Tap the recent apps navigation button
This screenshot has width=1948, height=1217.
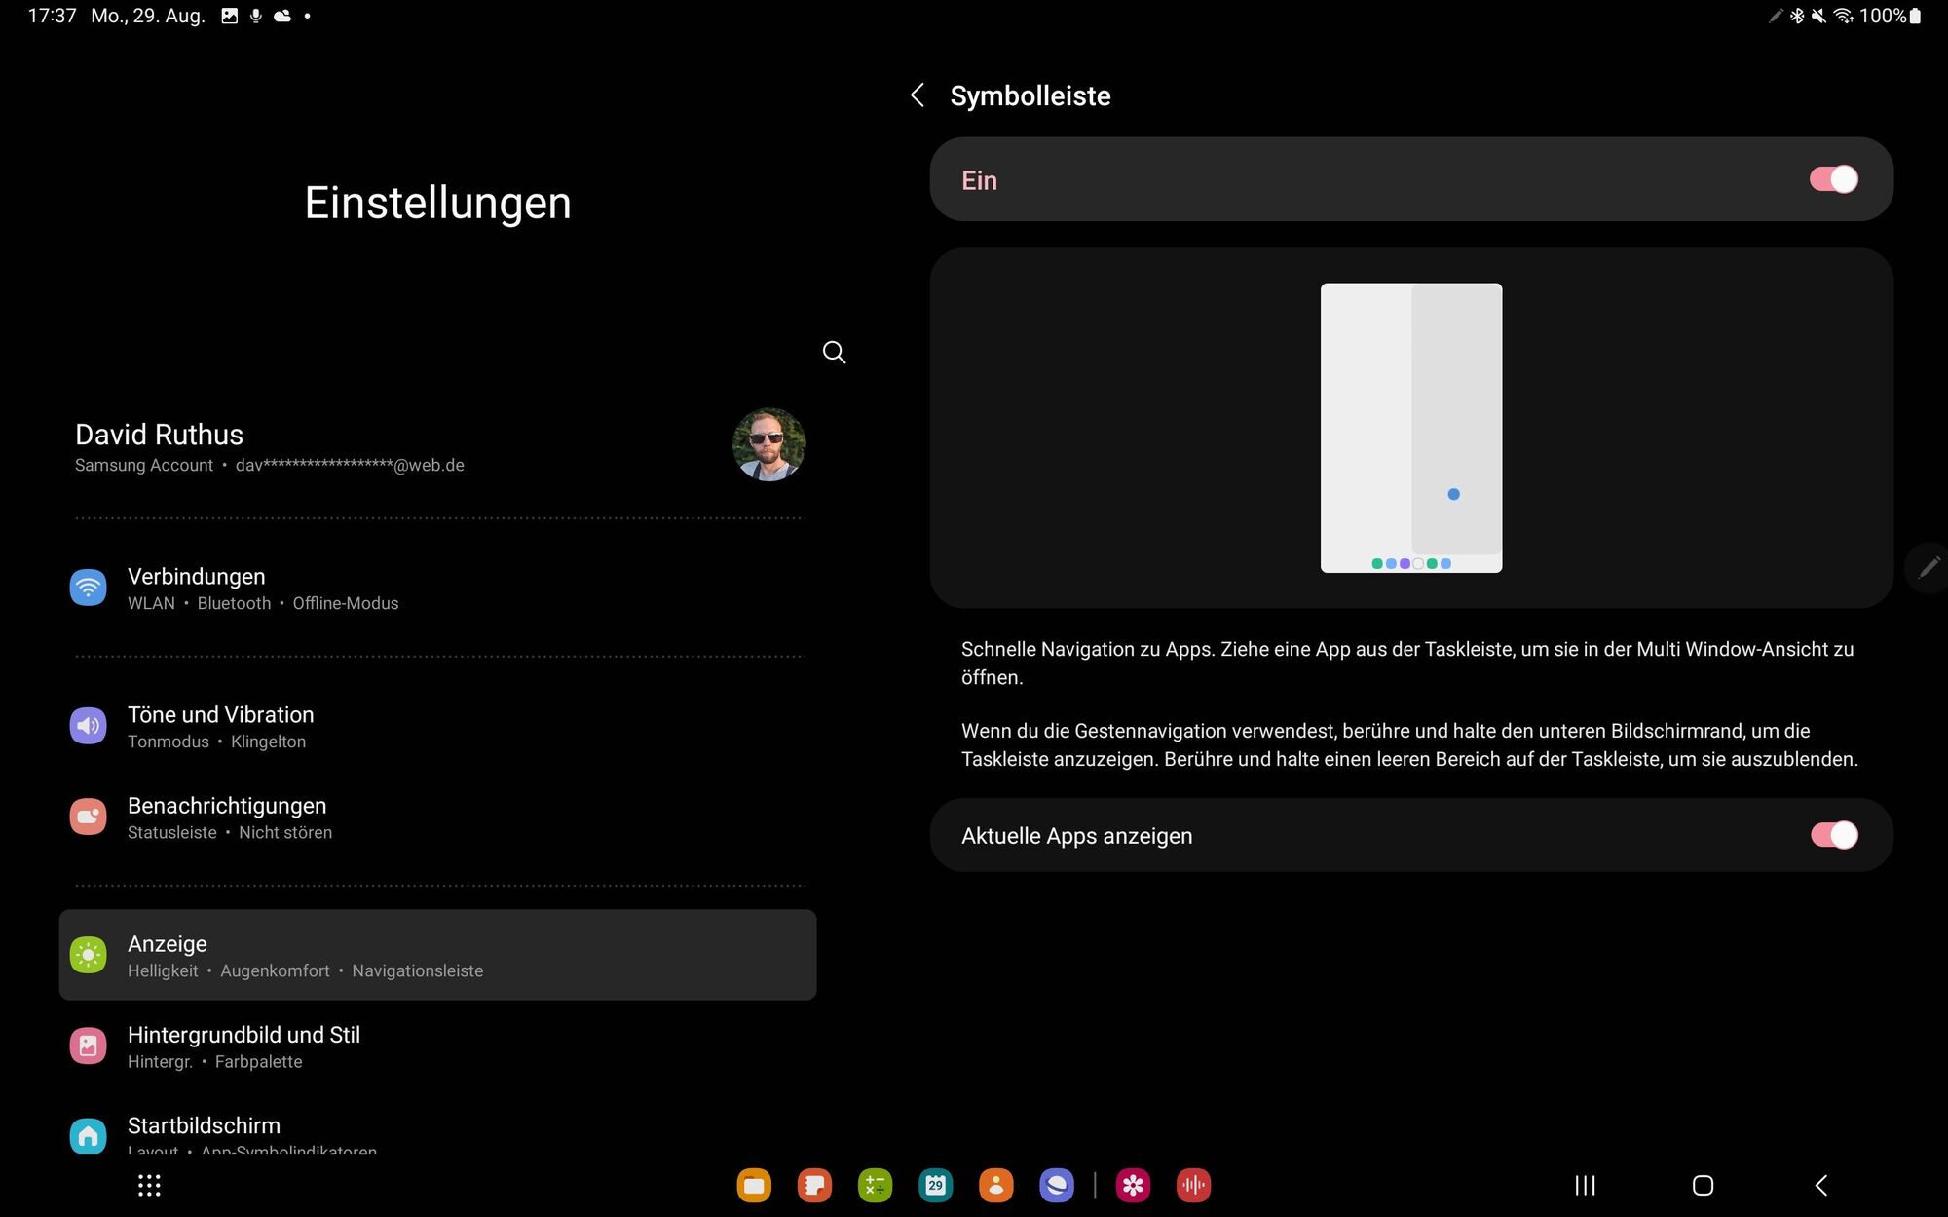[x=1586, y=1185]
